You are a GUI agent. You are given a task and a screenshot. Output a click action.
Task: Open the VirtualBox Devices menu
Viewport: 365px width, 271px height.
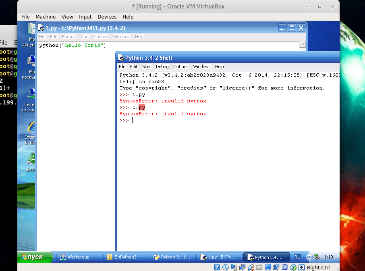(x=107, y=17)
